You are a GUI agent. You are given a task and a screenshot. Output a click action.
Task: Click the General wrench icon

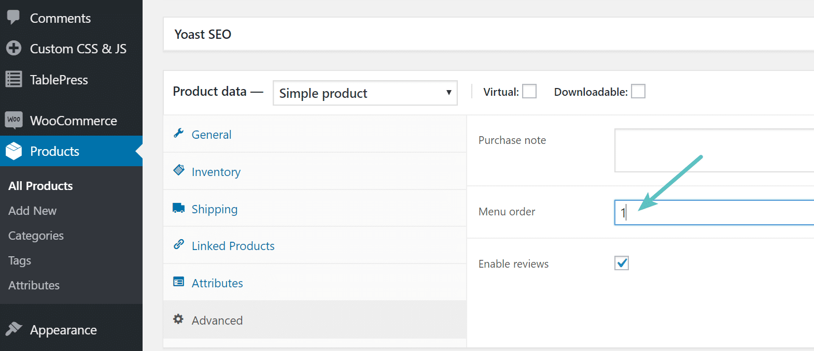[179, 134]
